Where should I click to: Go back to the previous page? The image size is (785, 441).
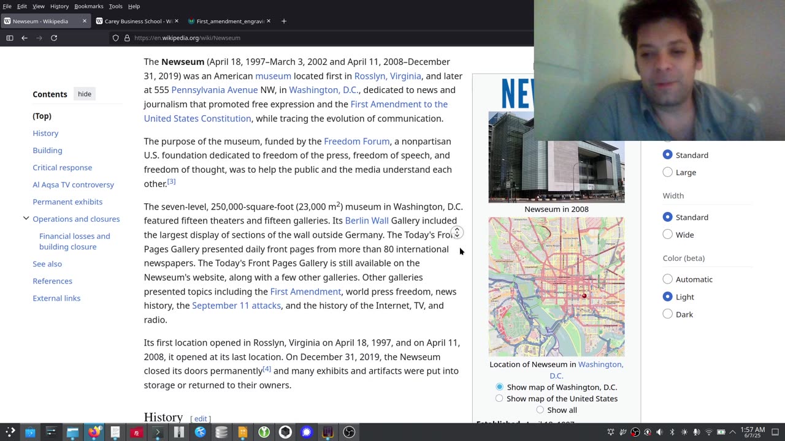coord(25,38)
